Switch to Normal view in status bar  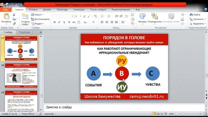154,114
